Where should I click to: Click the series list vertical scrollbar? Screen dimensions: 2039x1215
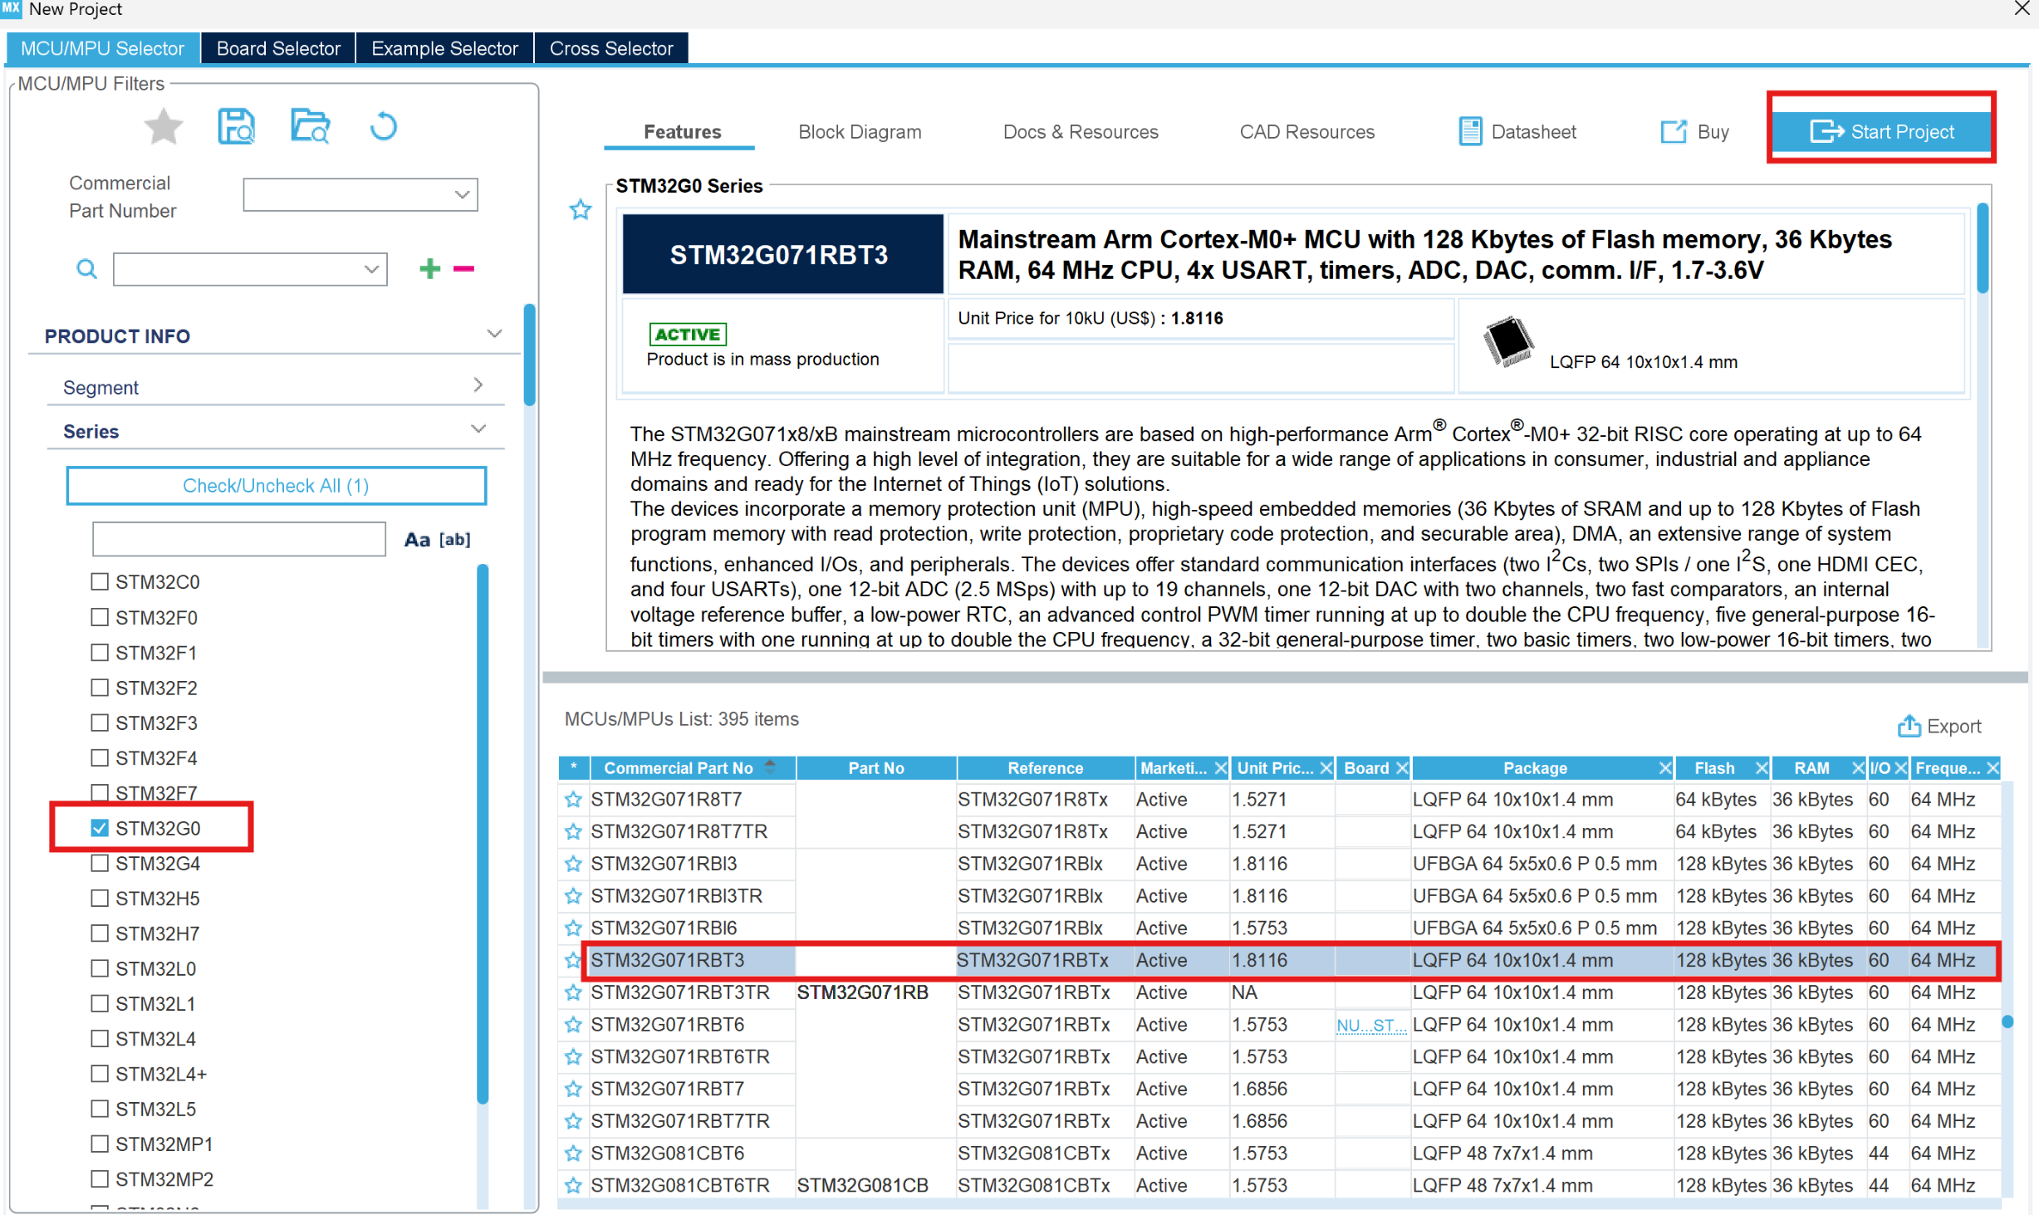click(x=483, y=830)
